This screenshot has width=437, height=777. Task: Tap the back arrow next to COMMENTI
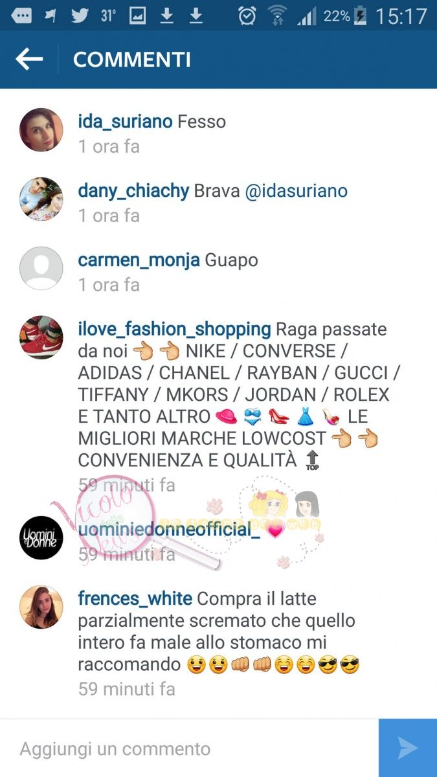point(29,60)
